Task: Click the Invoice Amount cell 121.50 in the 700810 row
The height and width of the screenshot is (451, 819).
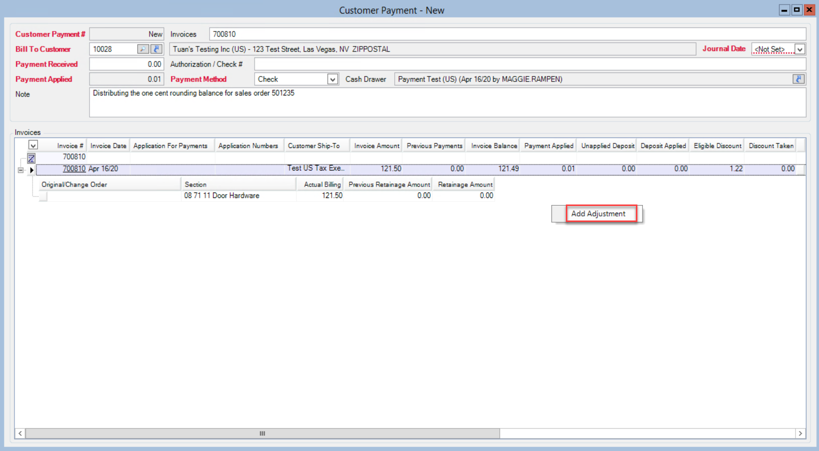Action: pyautogui.click(x=376, y=168)
